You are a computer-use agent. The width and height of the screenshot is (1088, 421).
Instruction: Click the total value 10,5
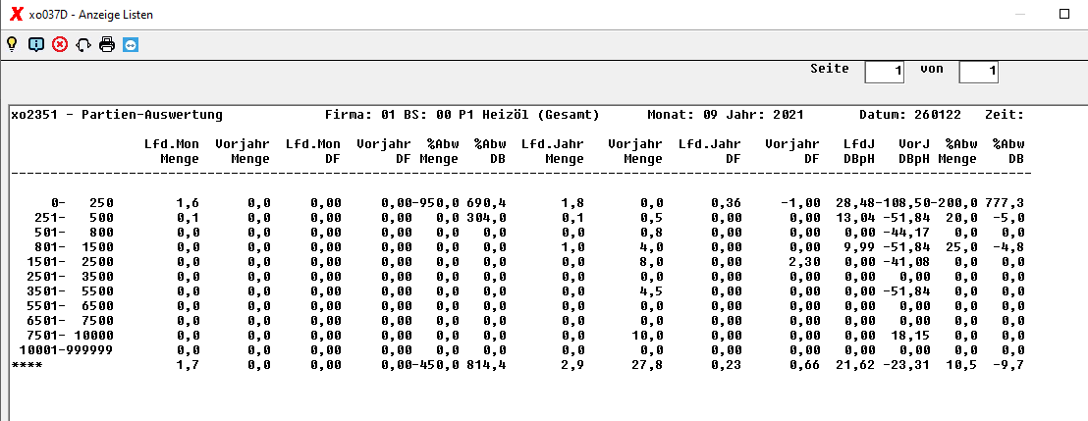coord(961,365)
